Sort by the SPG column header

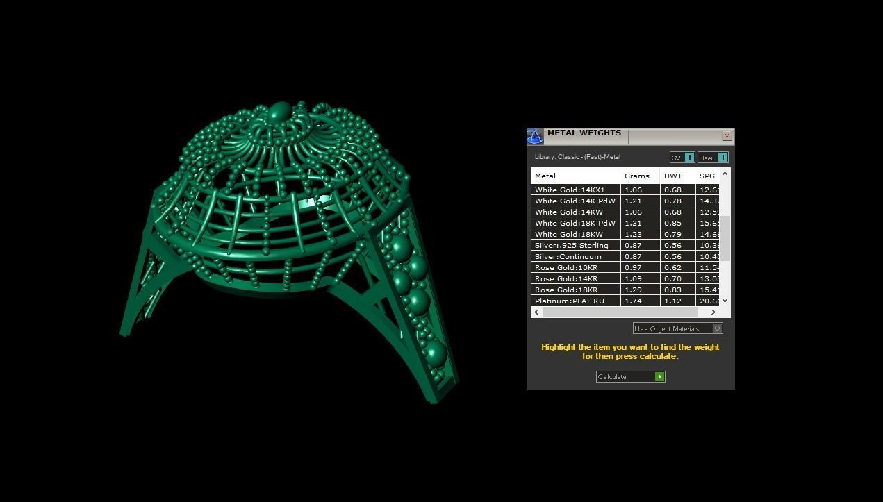(x=707, y=176)
